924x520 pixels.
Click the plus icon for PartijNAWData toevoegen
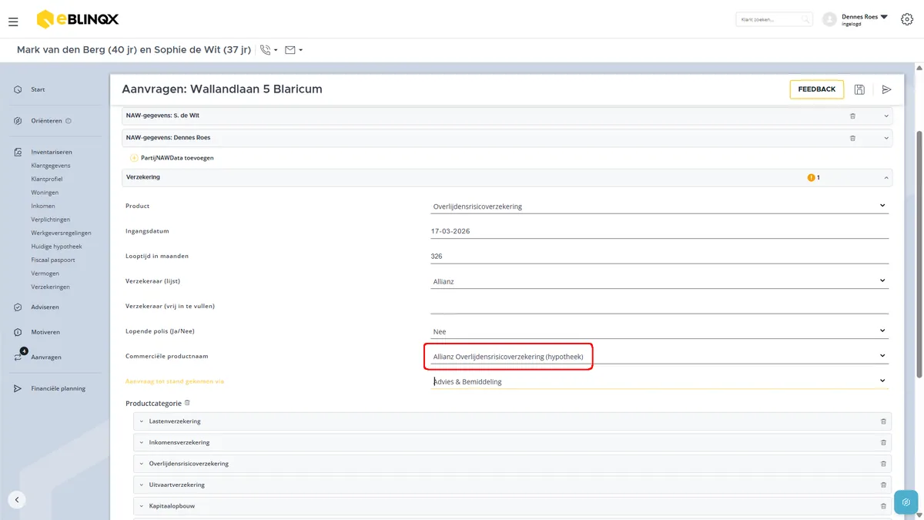coord(134,158)
